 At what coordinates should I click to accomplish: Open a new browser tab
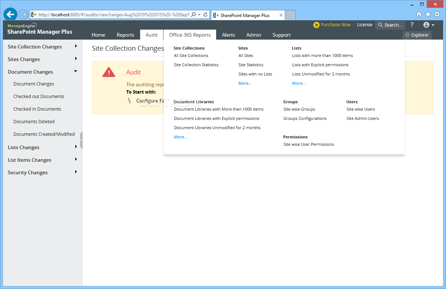point(290,15)
